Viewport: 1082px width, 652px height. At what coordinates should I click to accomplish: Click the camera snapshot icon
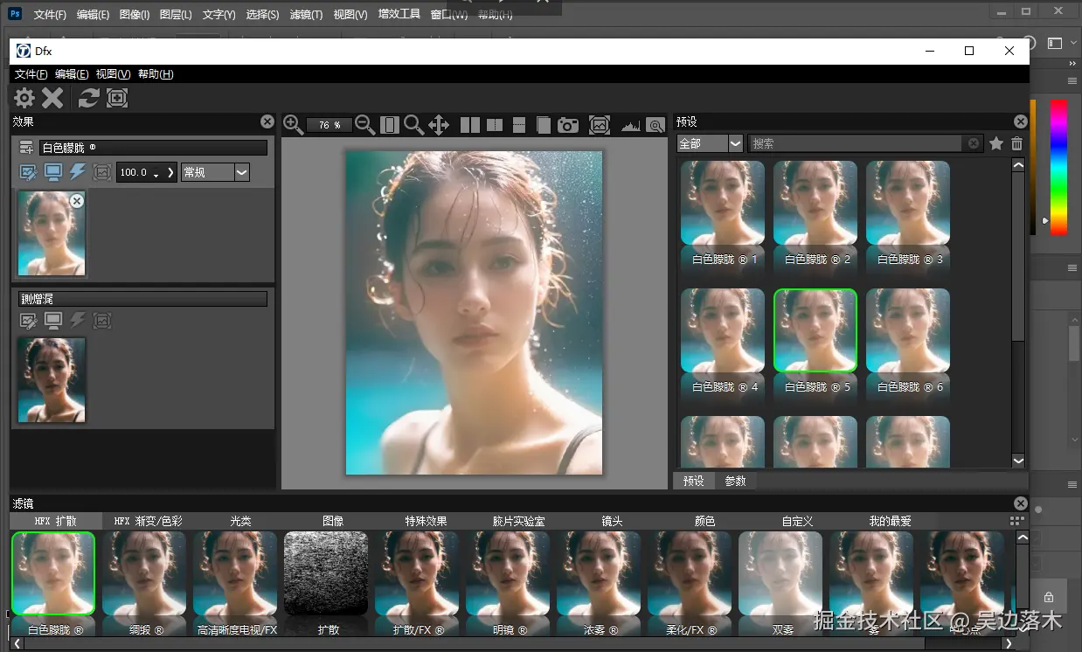(x=568, y=125)
